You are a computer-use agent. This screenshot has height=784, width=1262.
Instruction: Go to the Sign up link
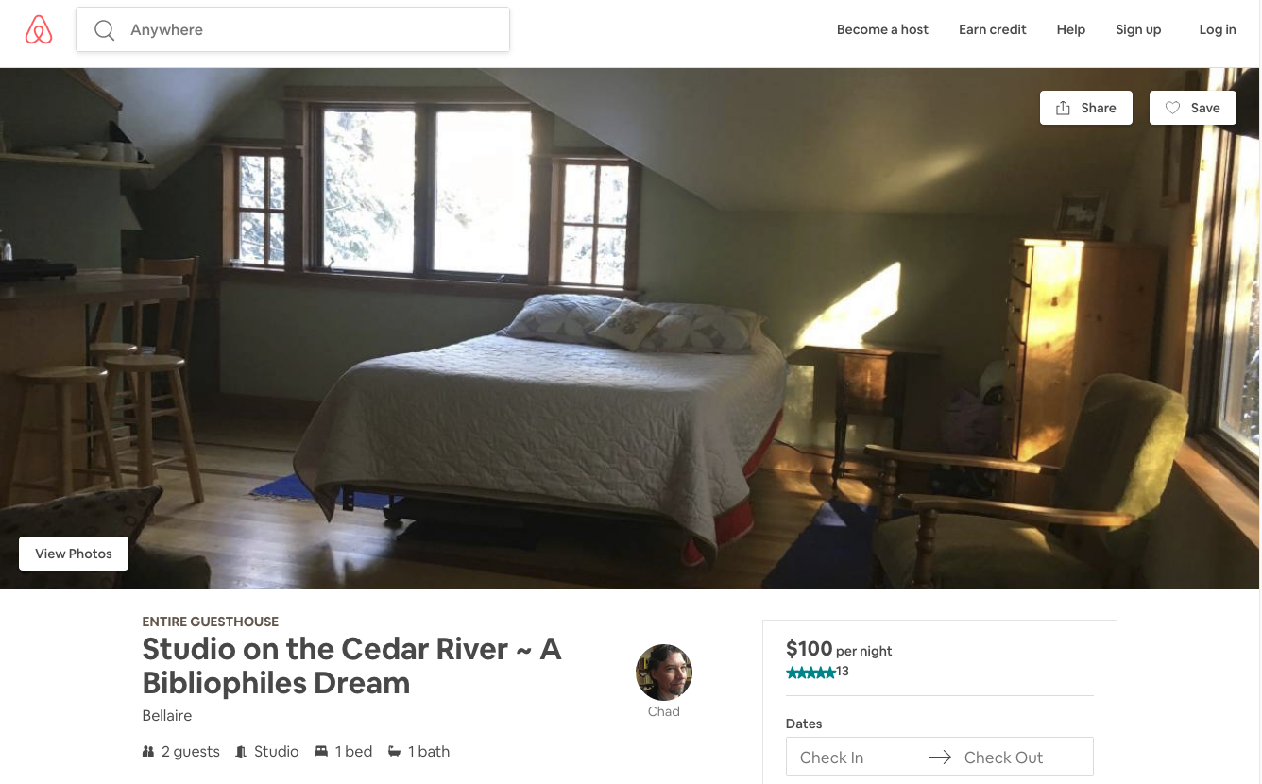coord(1138,29)
